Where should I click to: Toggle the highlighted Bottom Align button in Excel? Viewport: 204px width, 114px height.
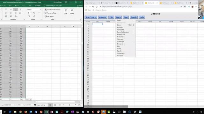point(16,9)
